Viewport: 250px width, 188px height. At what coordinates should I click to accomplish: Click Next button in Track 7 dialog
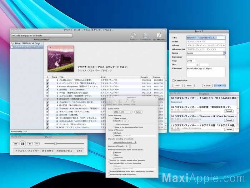pos(189,85)
